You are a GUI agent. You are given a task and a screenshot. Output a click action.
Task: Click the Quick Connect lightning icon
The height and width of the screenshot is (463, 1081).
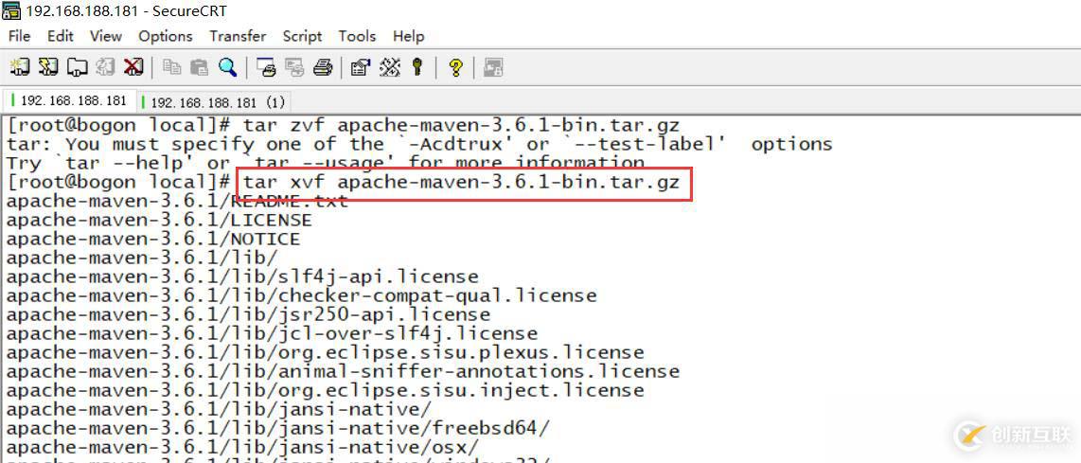point(48,67)
